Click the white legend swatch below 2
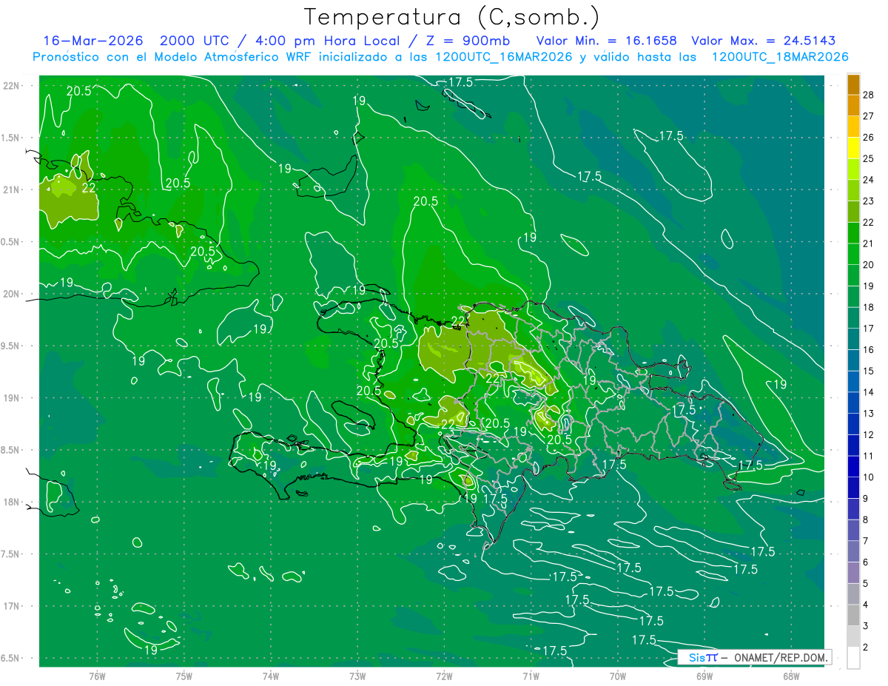888x686 pixels. pyautogui.click(x=853, y=657)
